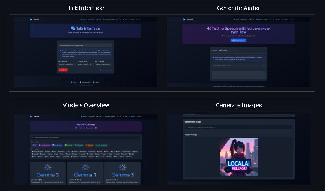Click Documentation link in Talk Interface footer
The image size is (325, 191).
85,82
